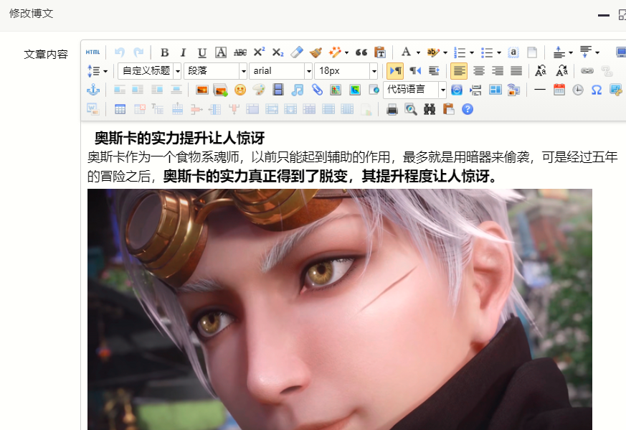Toggle right-to-left text direction

point(415,71)
